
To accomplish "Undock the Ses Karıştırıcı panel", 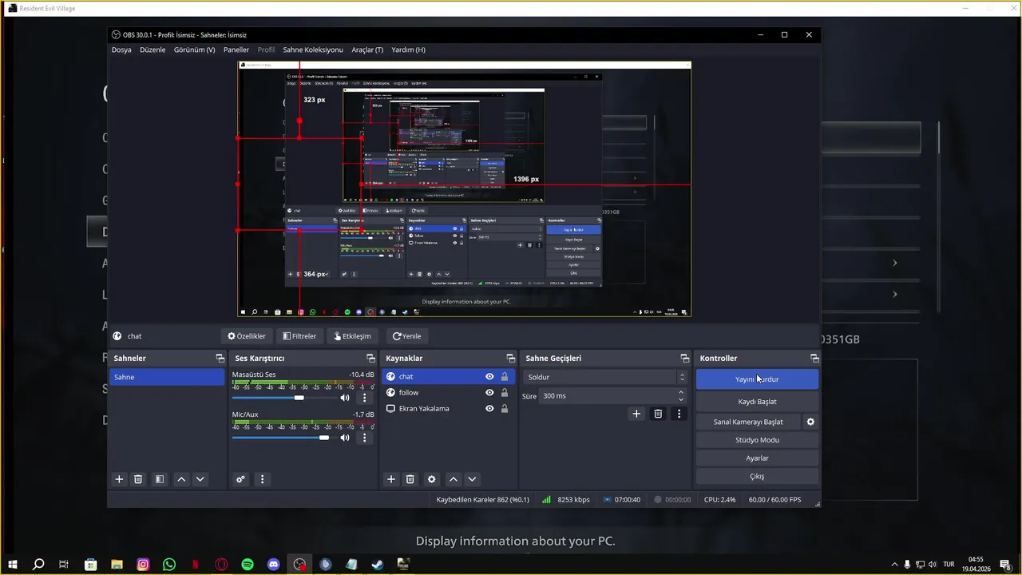I will [370, 359].
